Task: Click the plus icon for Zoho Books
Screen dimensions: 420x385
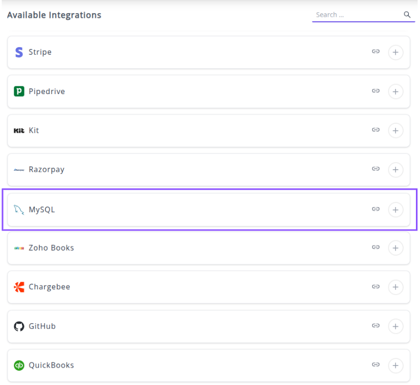Action: tap(396, 248)
